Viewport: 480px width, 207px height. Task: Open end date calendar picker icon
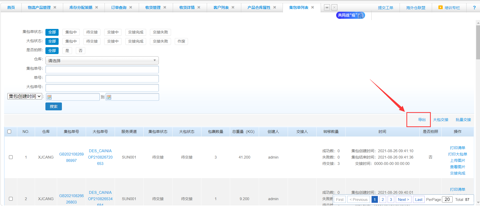109,97
